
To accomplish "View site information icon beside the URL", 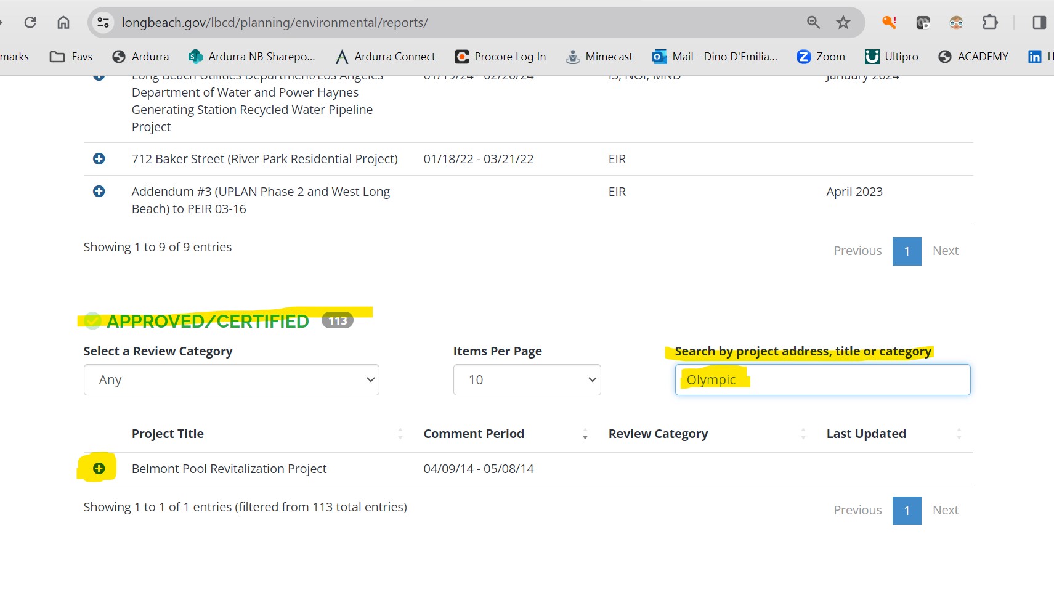I will [x=103, y=23].
